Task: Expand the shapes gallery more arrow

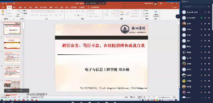Action: 118,16
